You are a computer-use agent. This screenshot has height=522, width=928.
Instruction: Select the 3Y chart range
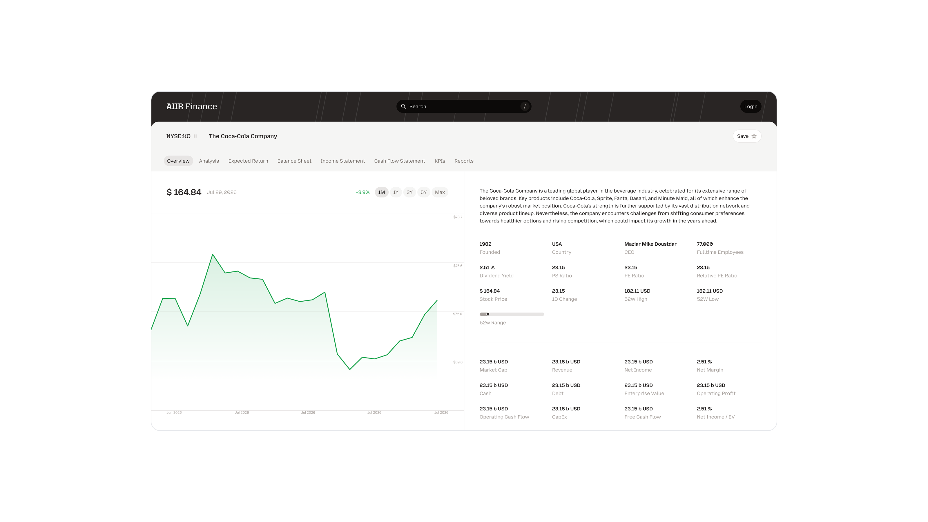[409, 192]
